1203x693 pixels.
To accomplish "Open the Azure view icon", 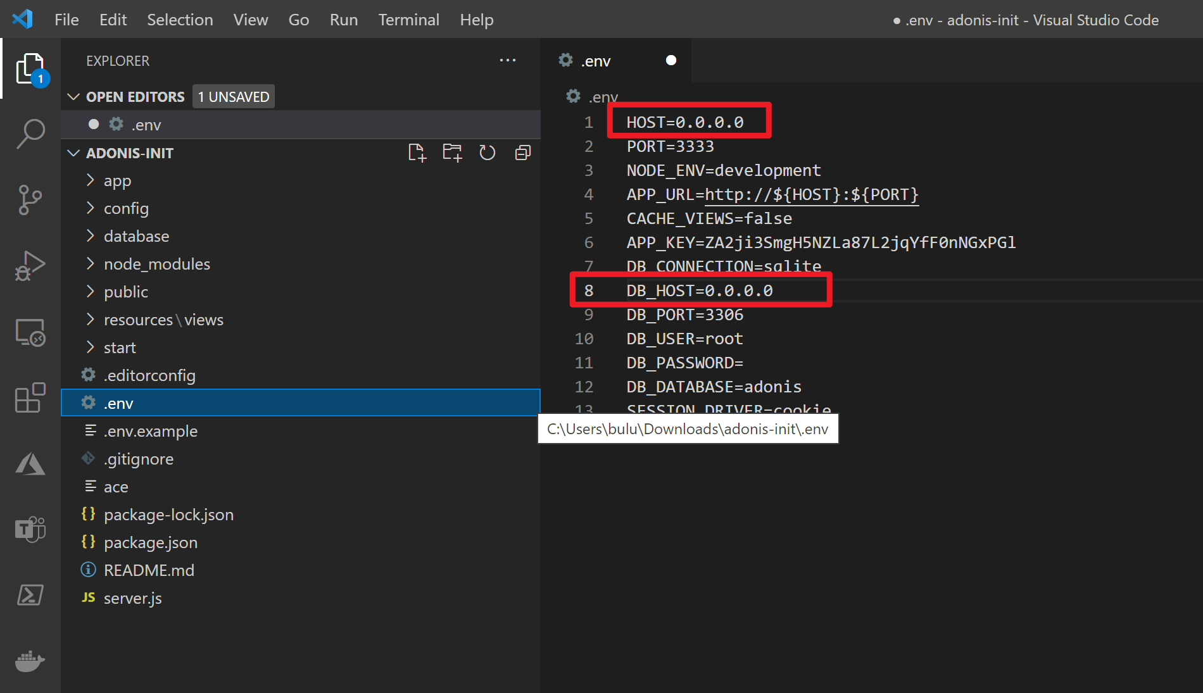I will coord(30,464).
